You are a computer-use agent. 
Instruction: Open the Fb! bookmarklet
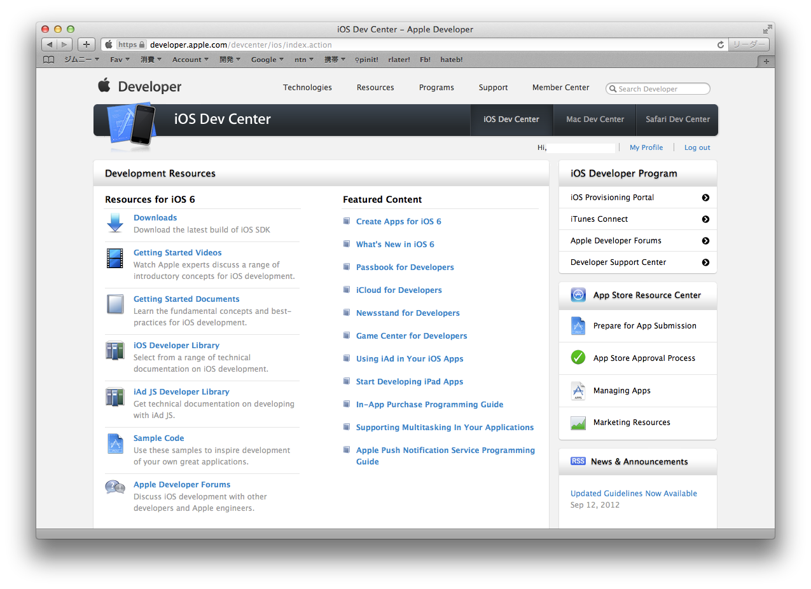pyautogui.click(x=425, y=60)
